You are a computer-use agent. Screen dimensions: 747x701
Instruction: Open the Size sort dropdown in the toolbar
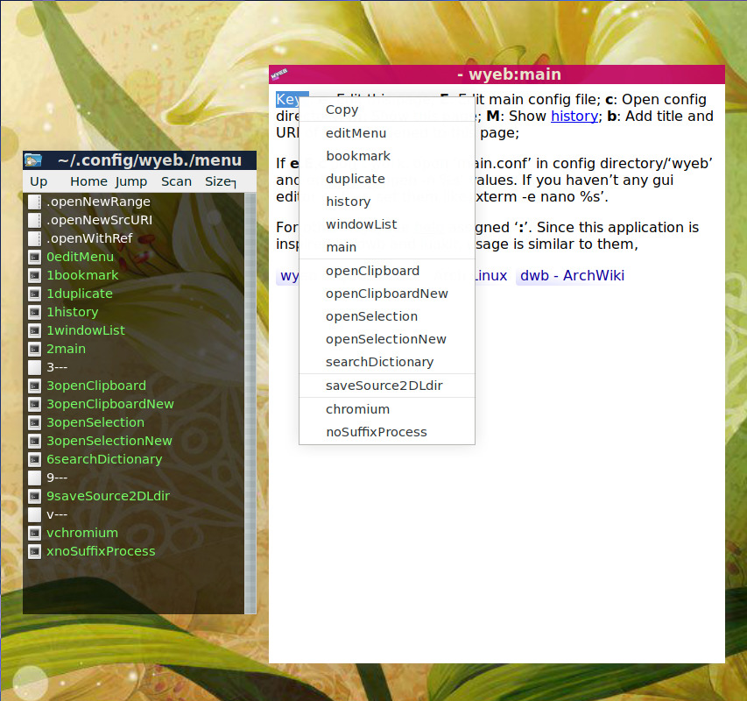(220, 181)
